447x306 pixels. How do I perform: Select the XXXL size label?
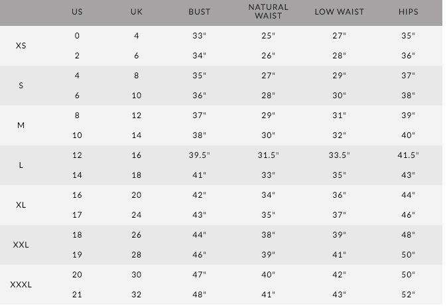coord(21,284)
